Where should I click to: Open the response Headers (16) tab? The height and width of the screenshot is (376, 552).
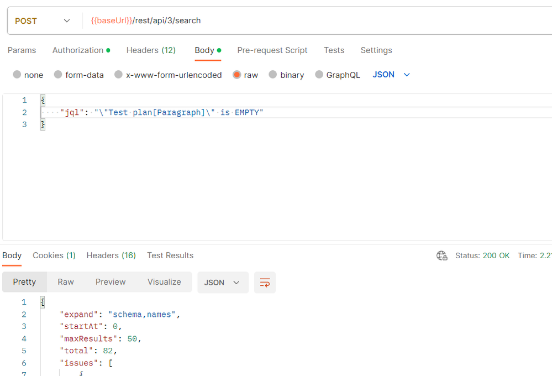click(x=111, y=255)
